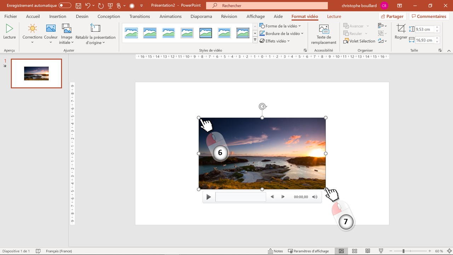
Task: Open the Image initiale poster frame menu
Action: (x=67, y=34)
